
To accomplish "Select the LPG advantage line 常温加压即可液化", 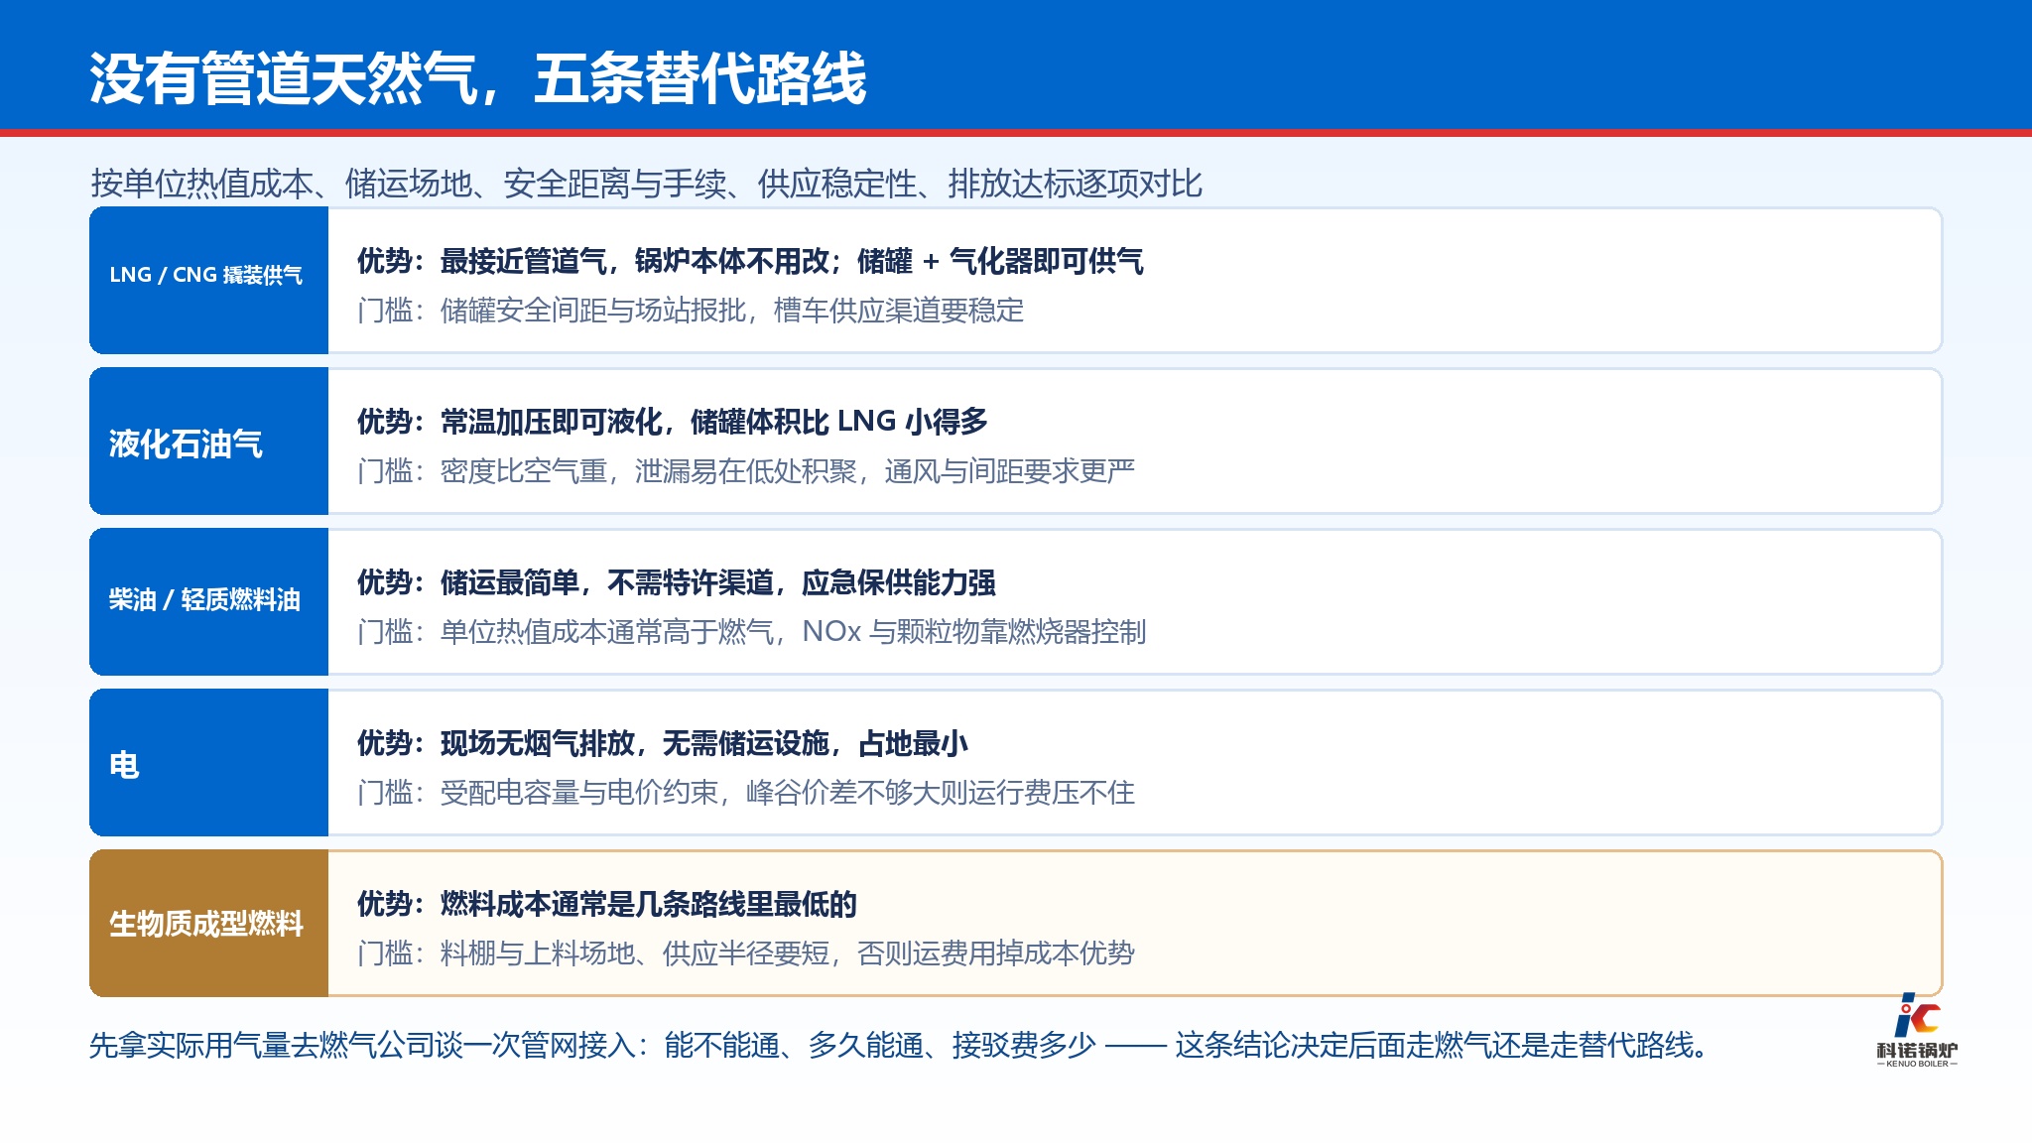I will click(673, 422).
